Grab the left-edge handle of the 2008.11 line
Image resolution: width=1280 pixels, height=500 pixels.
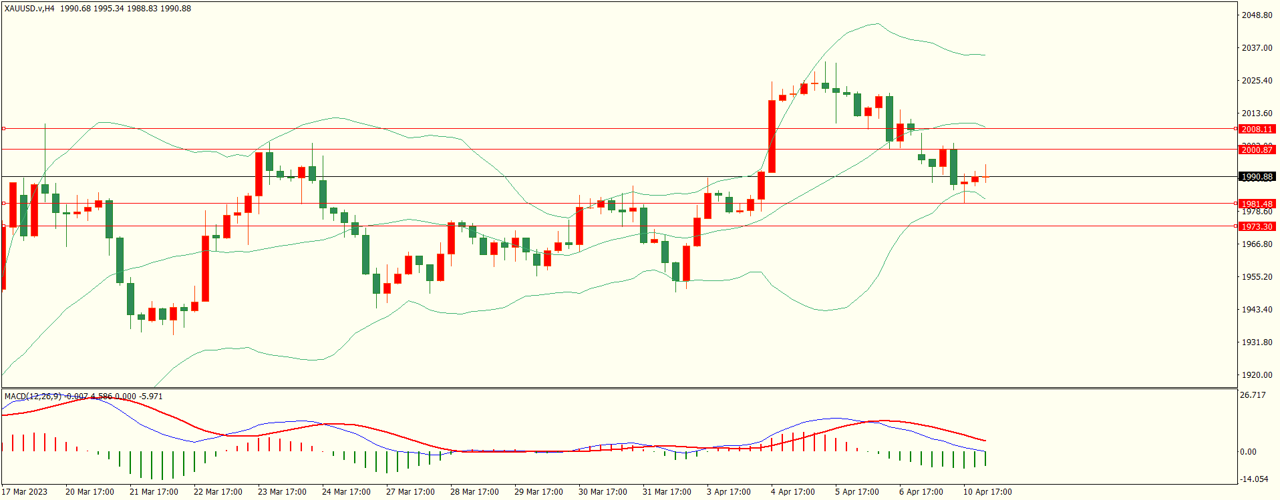click(3, 128)
